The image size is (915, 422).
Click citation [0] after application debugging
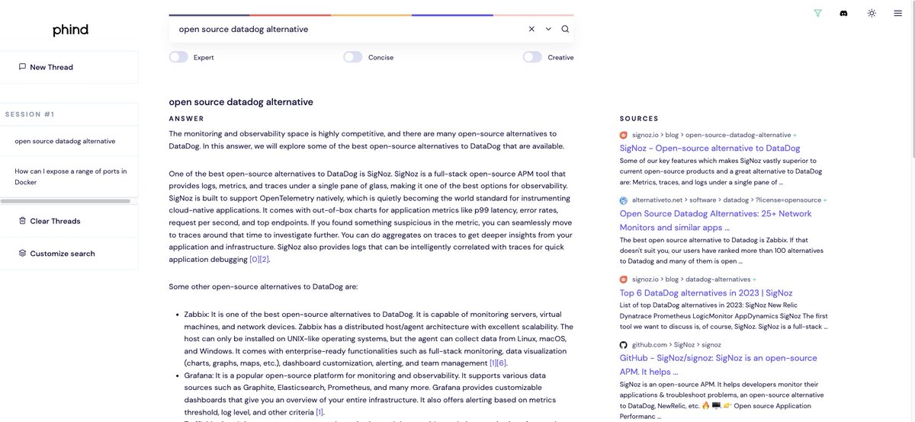(x=255, y=259)
